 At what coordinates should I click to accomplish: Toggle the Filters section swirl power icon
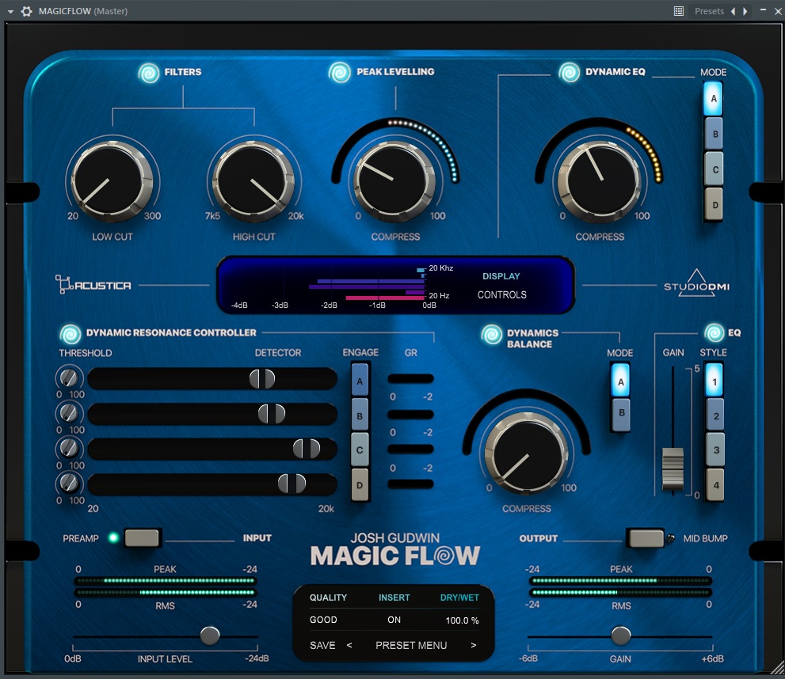point(149,73)
